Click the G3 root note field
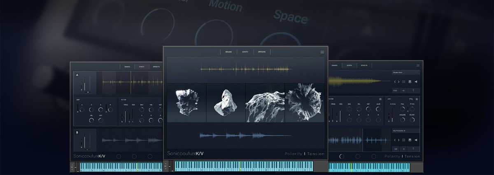This screenshot has height=175, width=494. click(395, 149)
